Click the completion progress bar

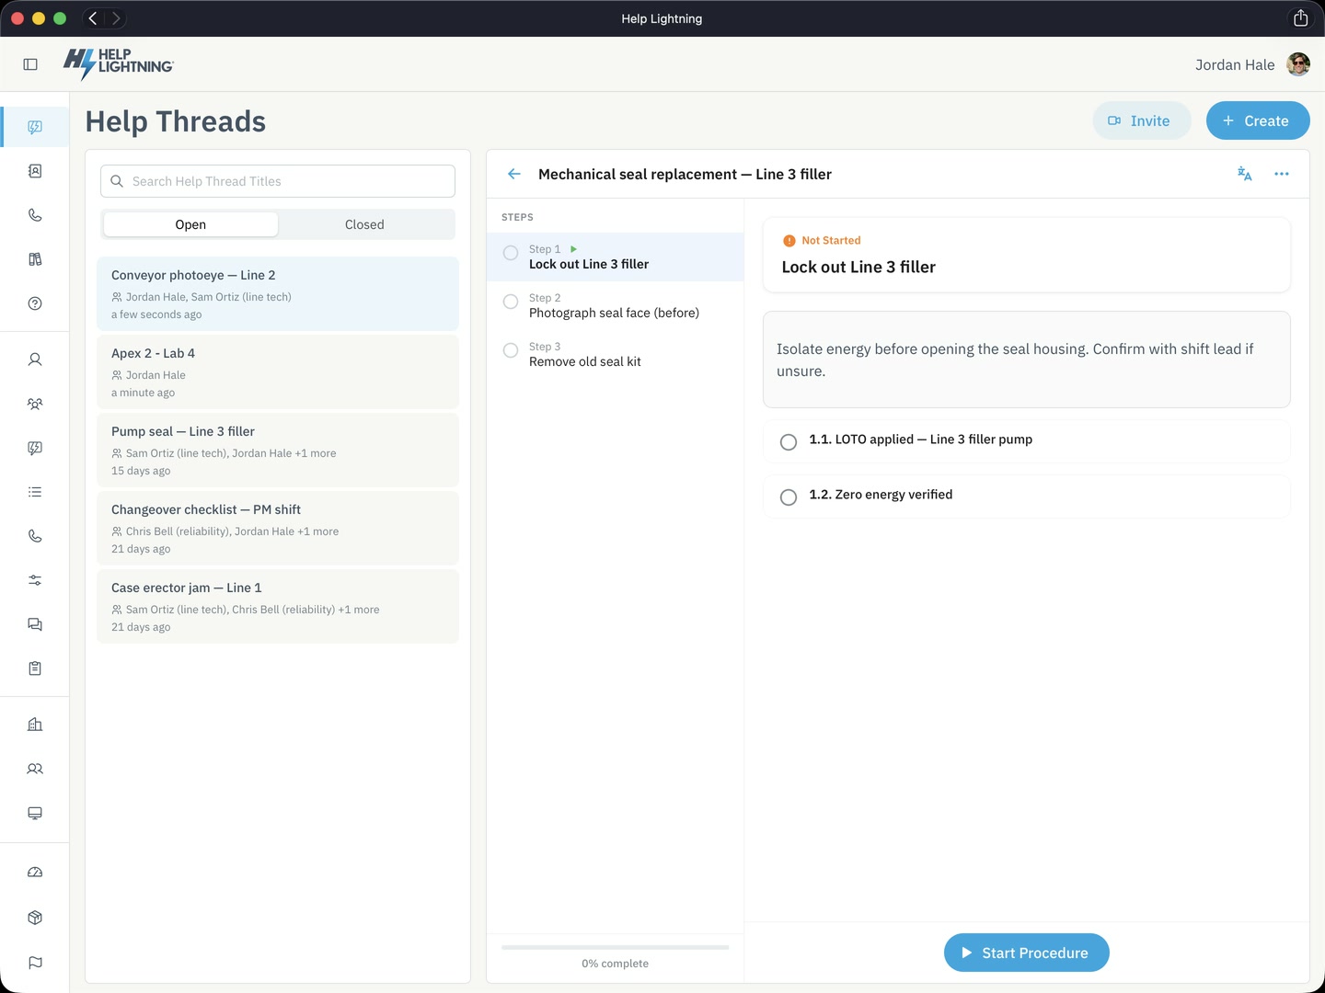pos(615,947)
